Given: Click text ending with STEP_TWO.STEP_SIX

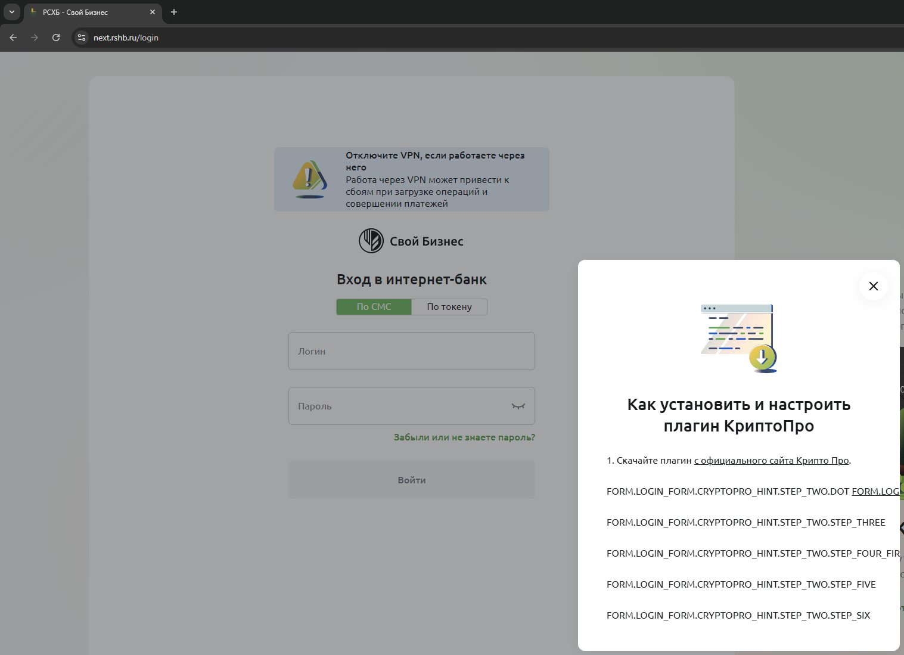Looking at the screenshot, I should click(x=738, y=616).
